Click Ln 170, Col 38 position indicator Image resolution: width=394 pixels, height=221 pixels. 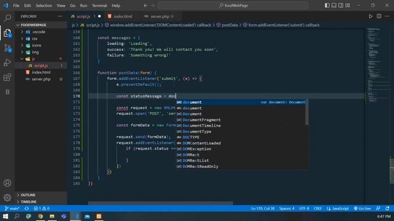(x=263, y=209)
